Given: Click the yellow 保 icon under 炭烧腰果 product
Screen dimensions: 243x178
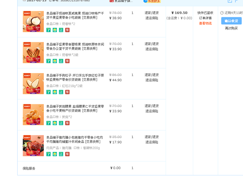Looking at the screenshot, I should [x=55, y=123].
